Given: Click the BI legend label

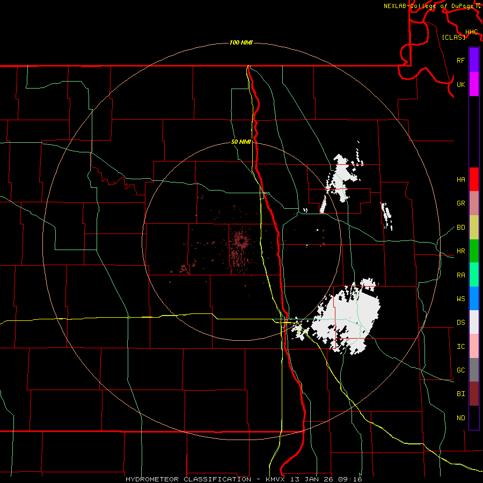Looking at the screenshot, I should coord(460,394).
